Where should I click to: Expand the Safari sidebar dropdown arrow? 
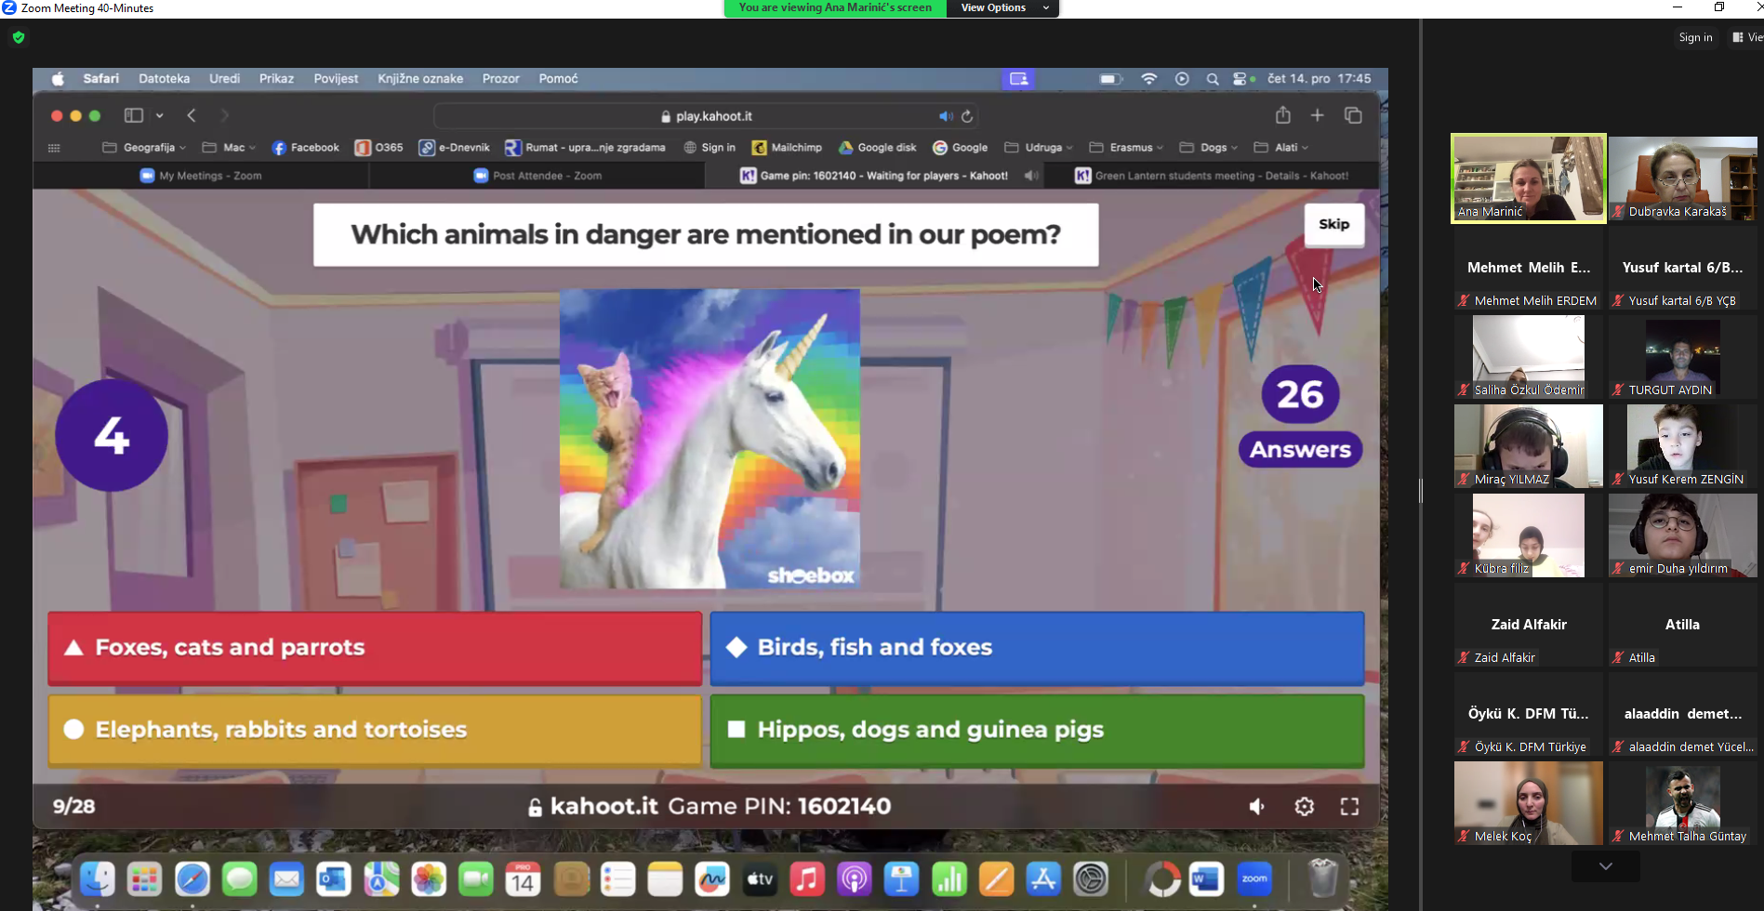160,115
